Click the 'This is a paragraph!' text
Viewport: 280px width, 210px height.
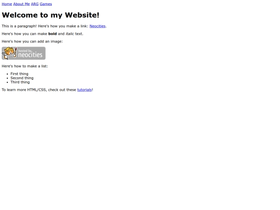(x=19, y=26)
